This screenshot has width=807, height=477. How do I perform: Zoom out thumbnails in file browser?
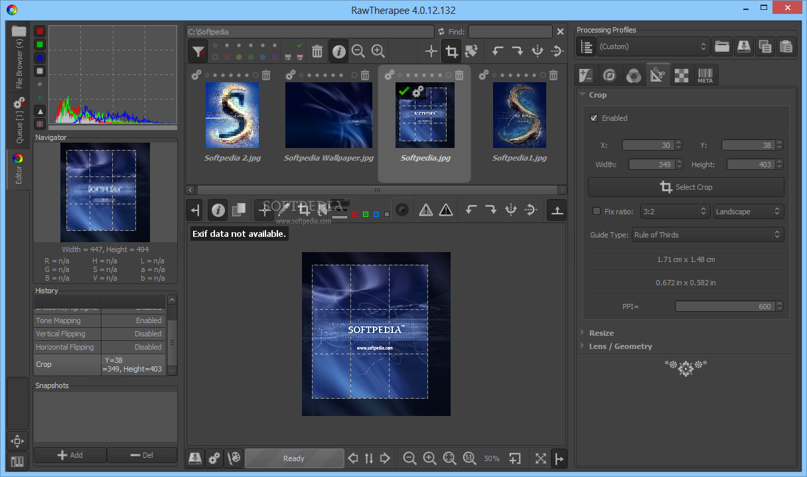click(x=358, y=51)
